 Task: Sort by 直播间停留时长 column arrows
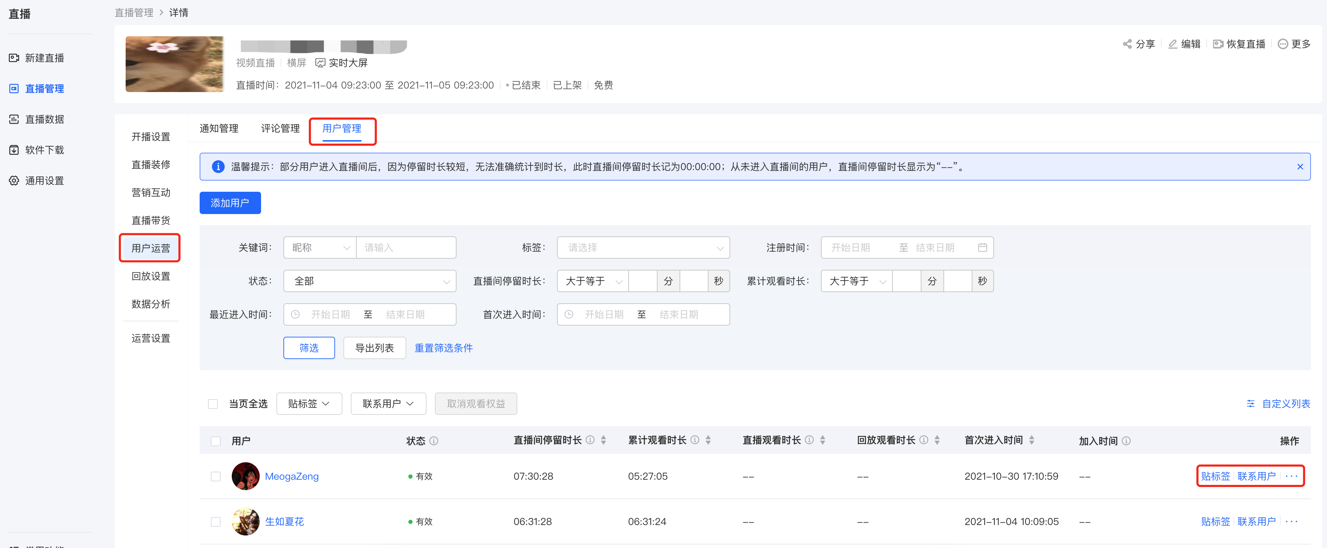(x=603, y=441)
